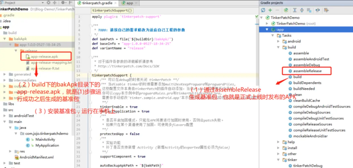Expand the androidTest folder

click(4, 116)
